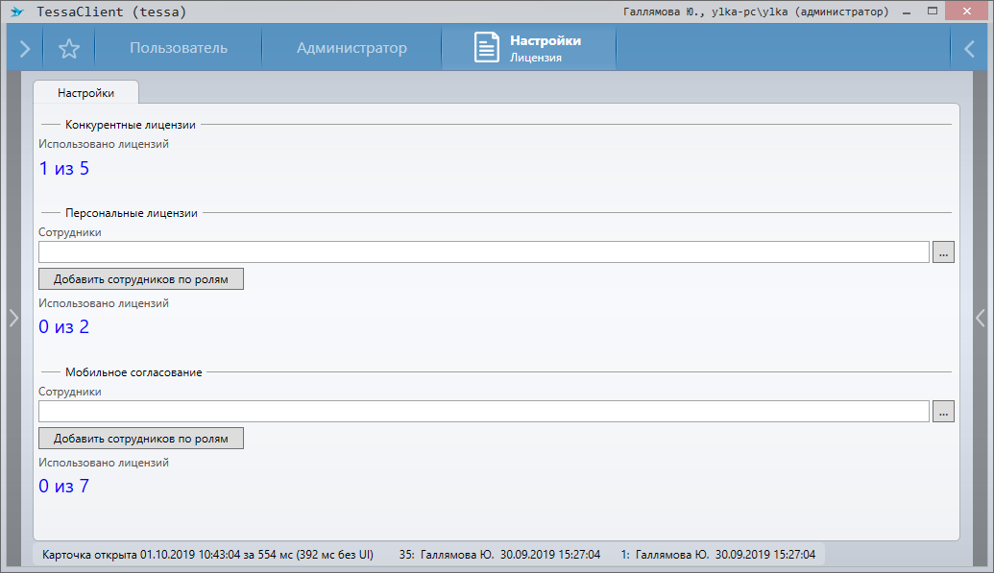Click the 1 из 5 concurrent licenses value

pyautogui.click(x=64, y=169)
